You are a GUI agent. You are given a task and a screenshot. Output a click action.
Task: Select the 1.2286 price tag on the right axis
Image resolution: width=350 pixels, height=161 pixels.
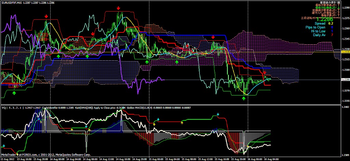(345, 79)
